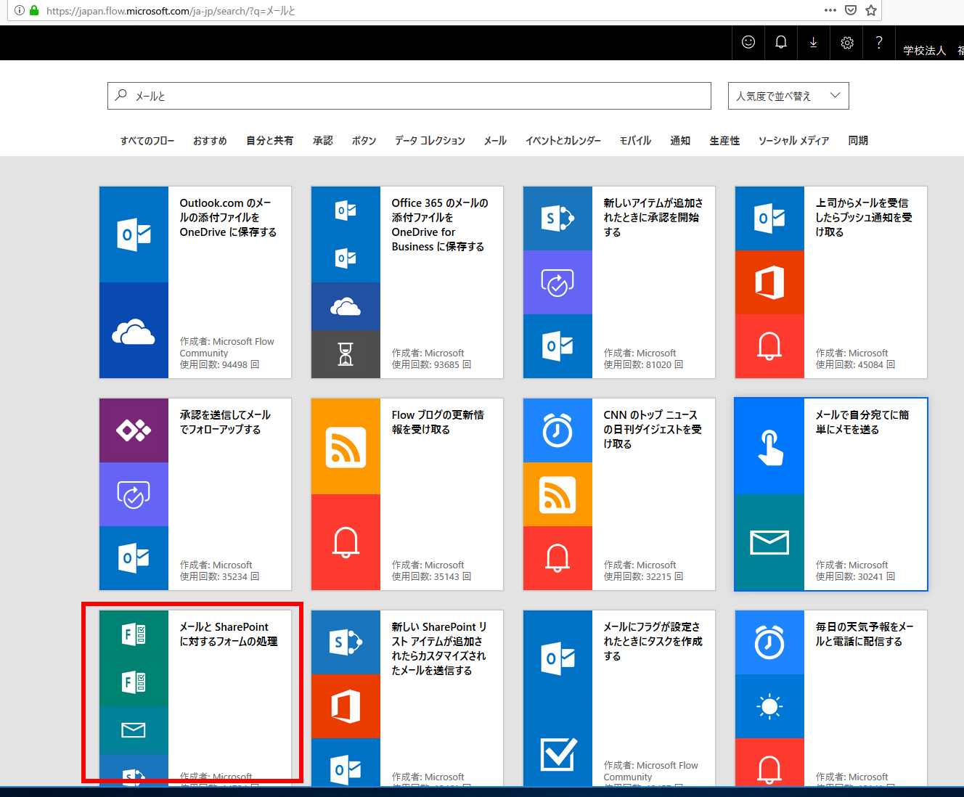This screenshot has height=797, width=964.
Task: Select the ソーシャル メディア tab
Action: click(x=793, y=141)
